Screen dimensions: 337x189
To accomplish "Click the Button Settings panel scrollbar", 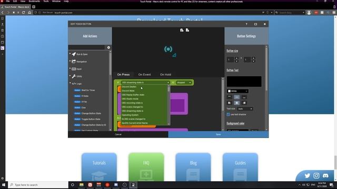I will pyautogui.click(x=266, y=69).
